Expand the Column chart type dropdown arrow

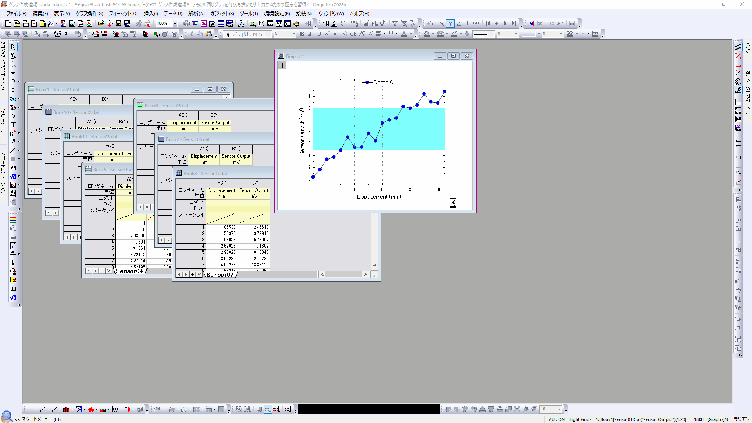(72, 409)
